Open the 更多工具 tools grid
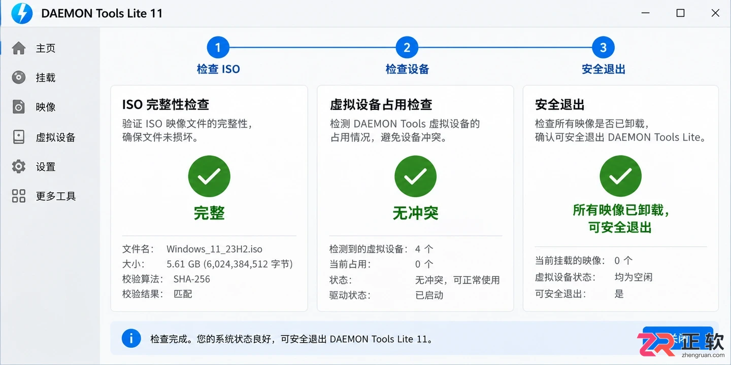The image size is (731, 365). click(x=44, y=196)
